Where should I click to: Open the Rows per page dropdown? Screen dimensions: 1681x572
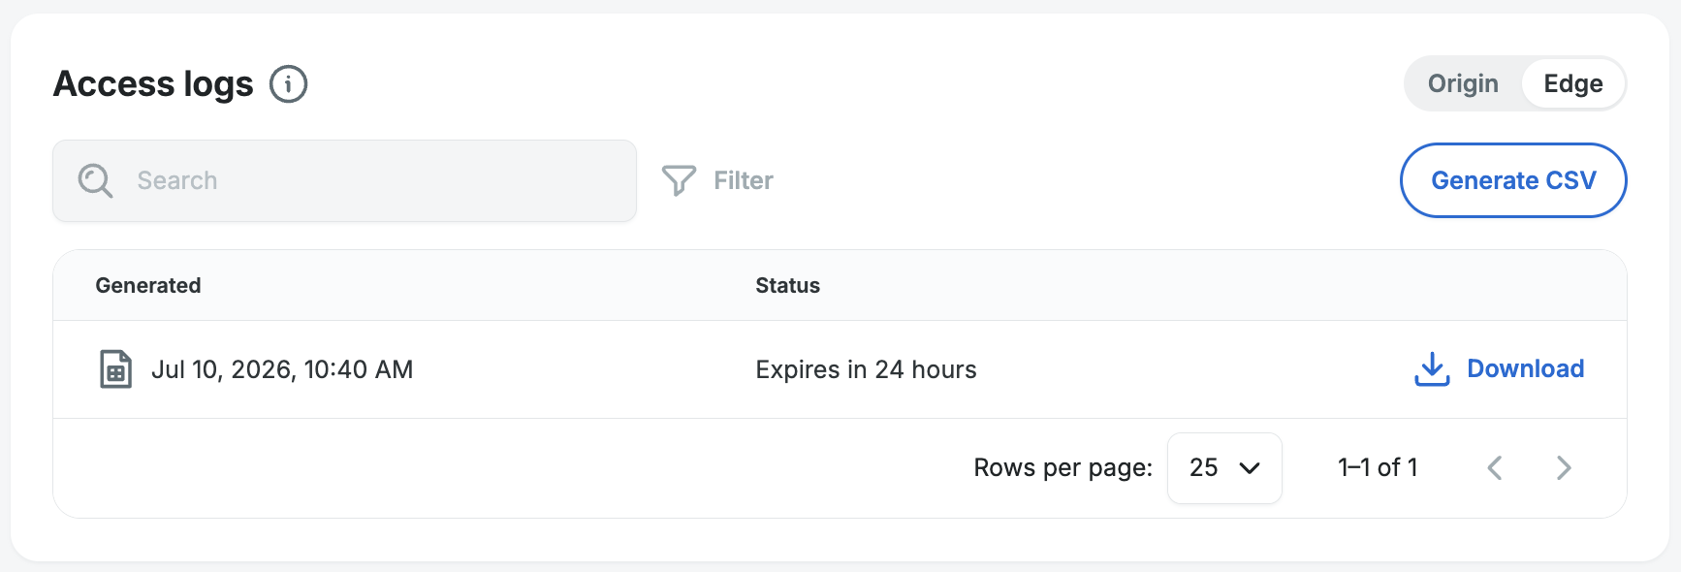[1224, 468]
